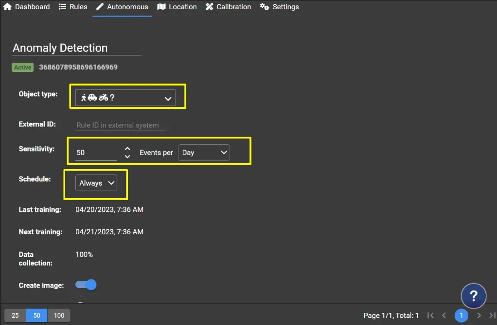Select page number 1
497x325 pixels.
461,315
